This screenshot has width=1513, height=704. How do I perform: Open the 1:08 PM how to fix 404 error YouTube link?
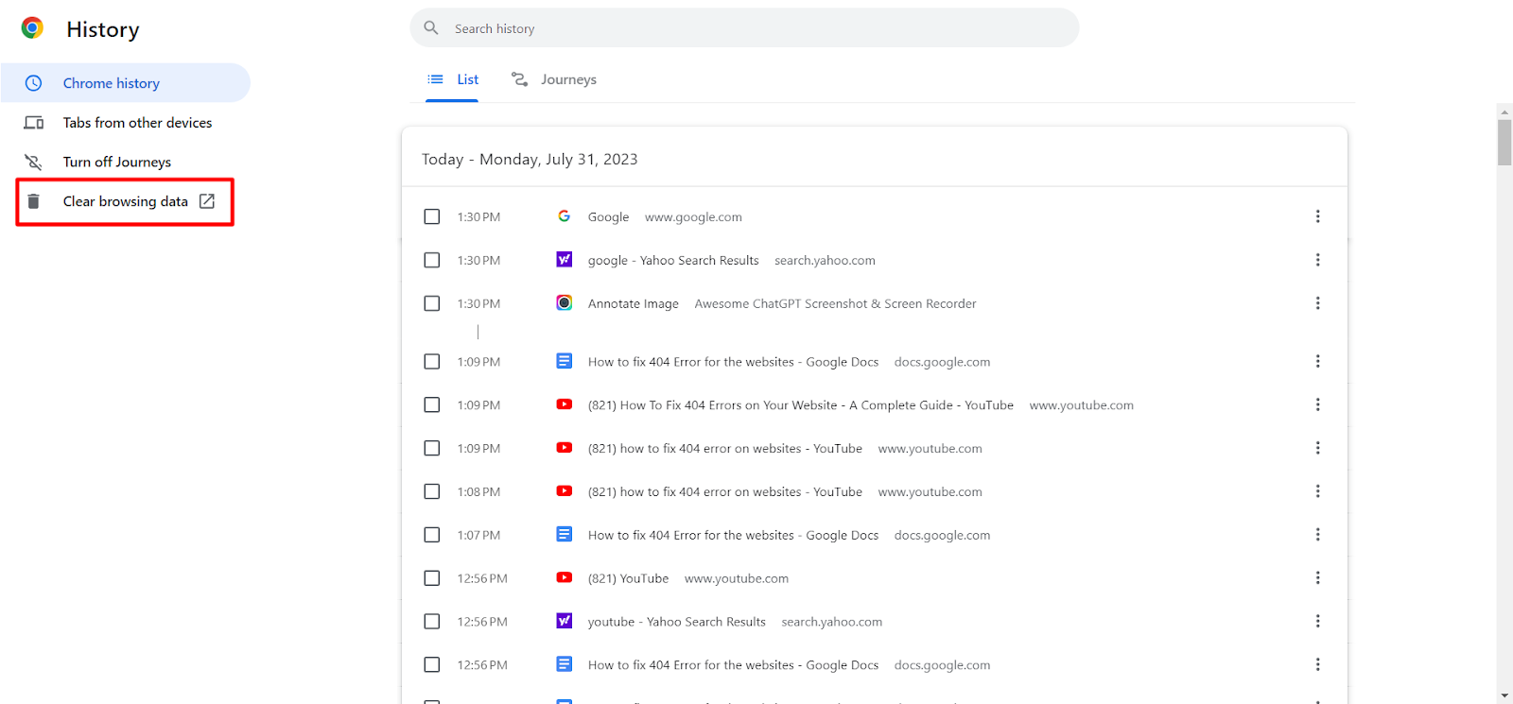point(725,491)
